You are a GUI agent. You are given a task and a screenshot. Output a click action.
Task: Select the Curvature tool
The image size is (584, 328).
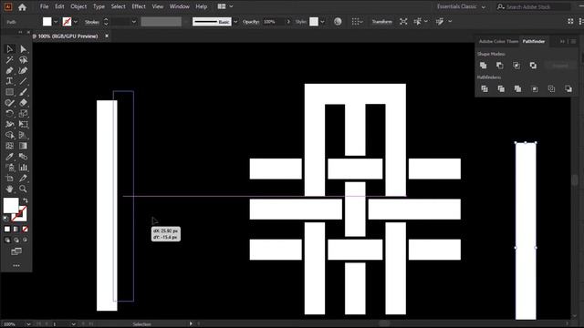point(23,71)
